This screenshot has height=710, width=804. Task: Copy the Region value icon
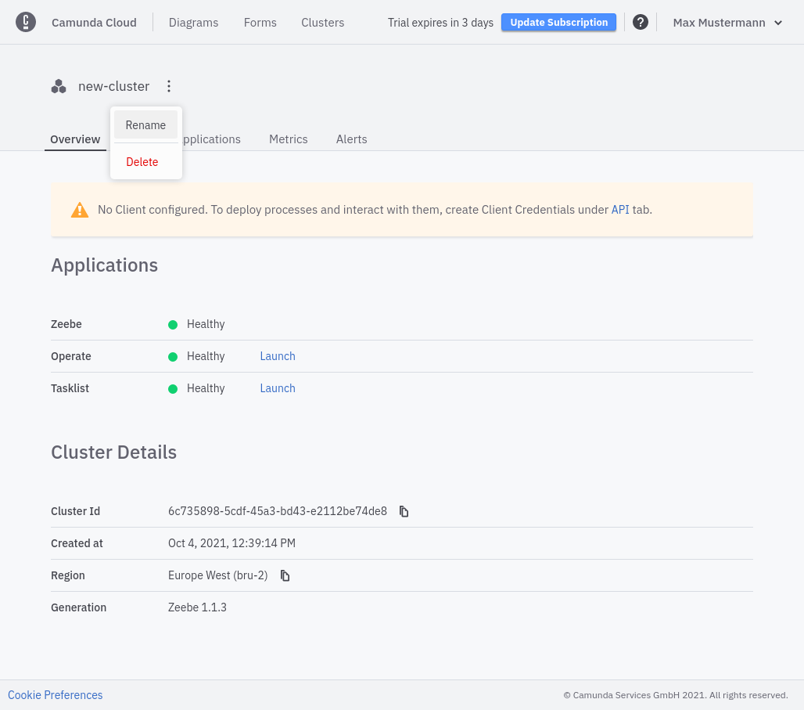tap(285, 575)
